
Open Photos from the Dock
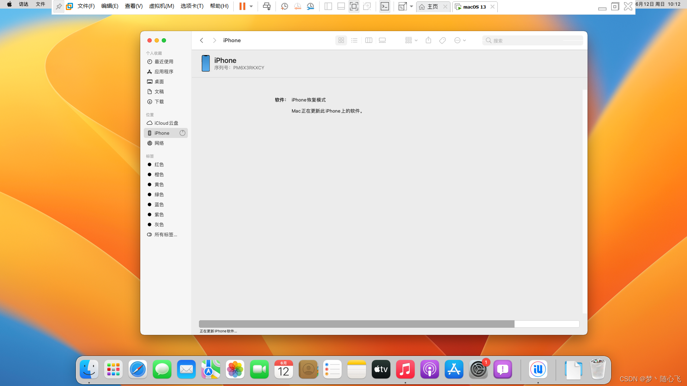pos(235,370)
